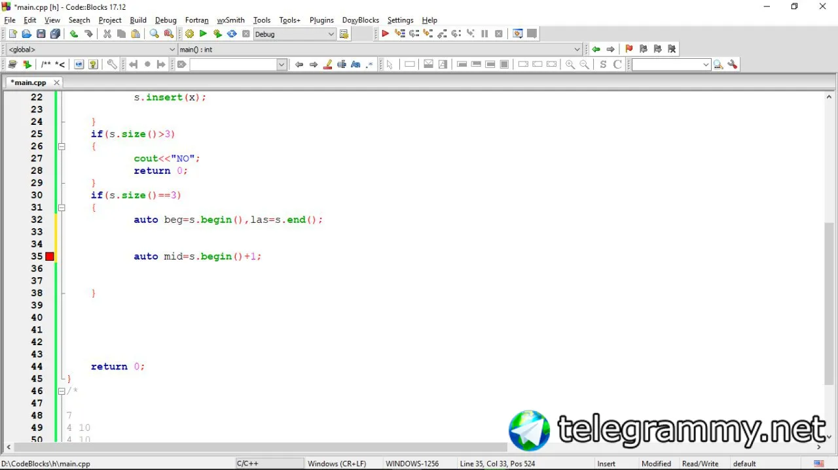
Task: Open the Debug menu
Action: pyautogui.click(x=166, y=20)
